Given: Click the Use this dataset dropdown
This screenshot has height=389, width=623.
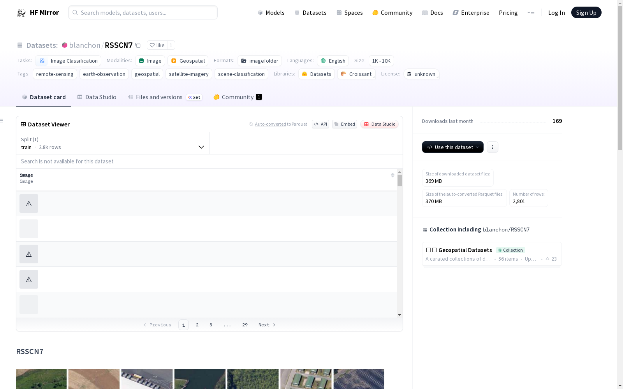Looking at the screenshot, I should click(x=453, y=147).
